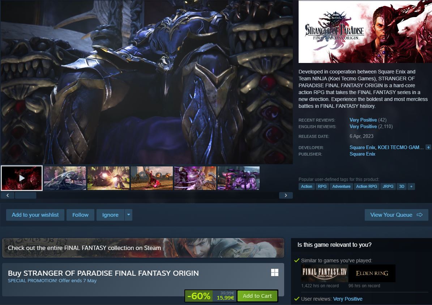Open the Adventure tag
The width and height of the screenshot is (432, 305).
(341, 186)
